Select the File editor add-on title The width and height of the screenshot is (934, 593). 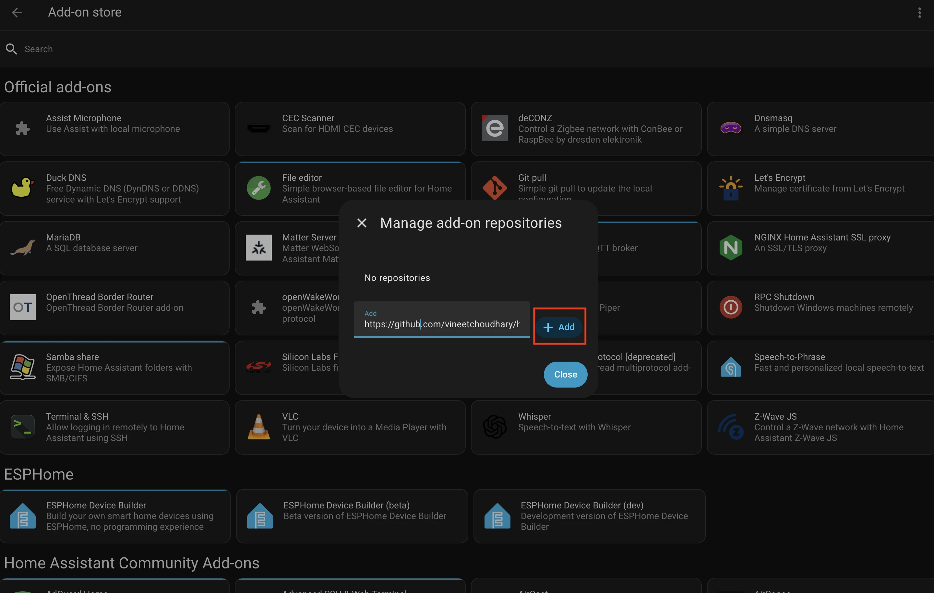pos(302,178)
